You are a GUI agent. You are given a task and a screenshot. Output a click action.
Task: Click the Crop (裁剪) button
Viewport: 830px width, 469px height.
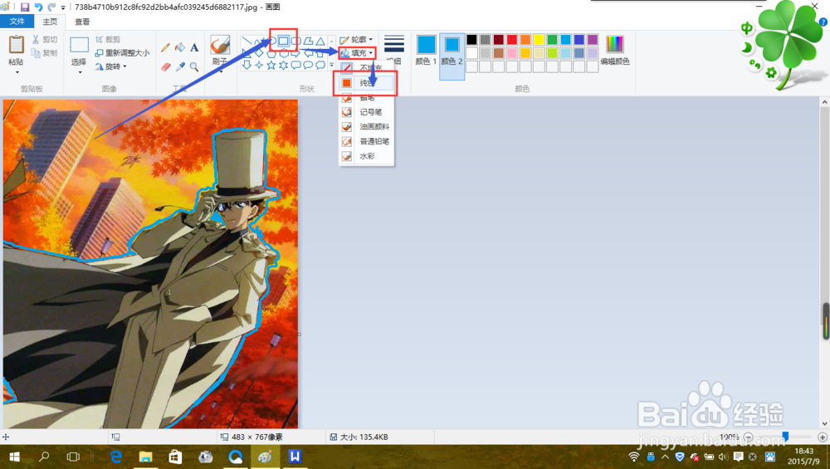[x=108, y=40]
